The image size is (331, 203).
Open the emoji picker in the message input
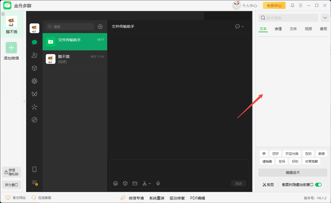[x=116, y=183]
